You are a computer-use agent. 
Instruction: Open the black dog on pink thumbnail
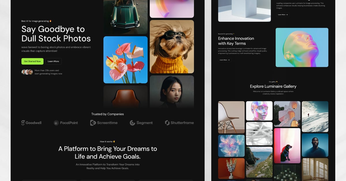(x=287, y=145)
